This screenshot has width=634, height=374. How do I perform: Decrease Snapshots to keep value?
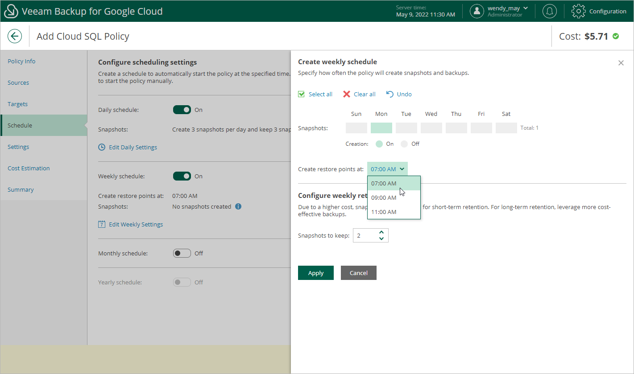381,238
